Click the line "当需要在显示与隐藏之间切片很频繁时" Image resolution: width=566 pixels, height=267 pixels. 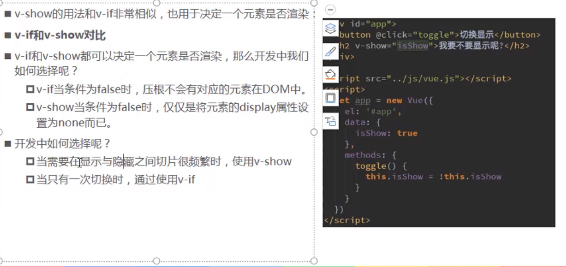click(164, 161)
